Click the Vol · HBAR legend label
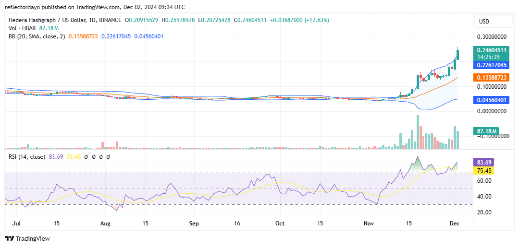 pos(23,28)
